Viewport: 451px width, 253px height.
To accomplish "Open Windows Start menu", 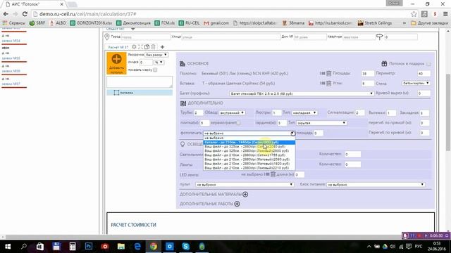I will click(x=8, y=247).
